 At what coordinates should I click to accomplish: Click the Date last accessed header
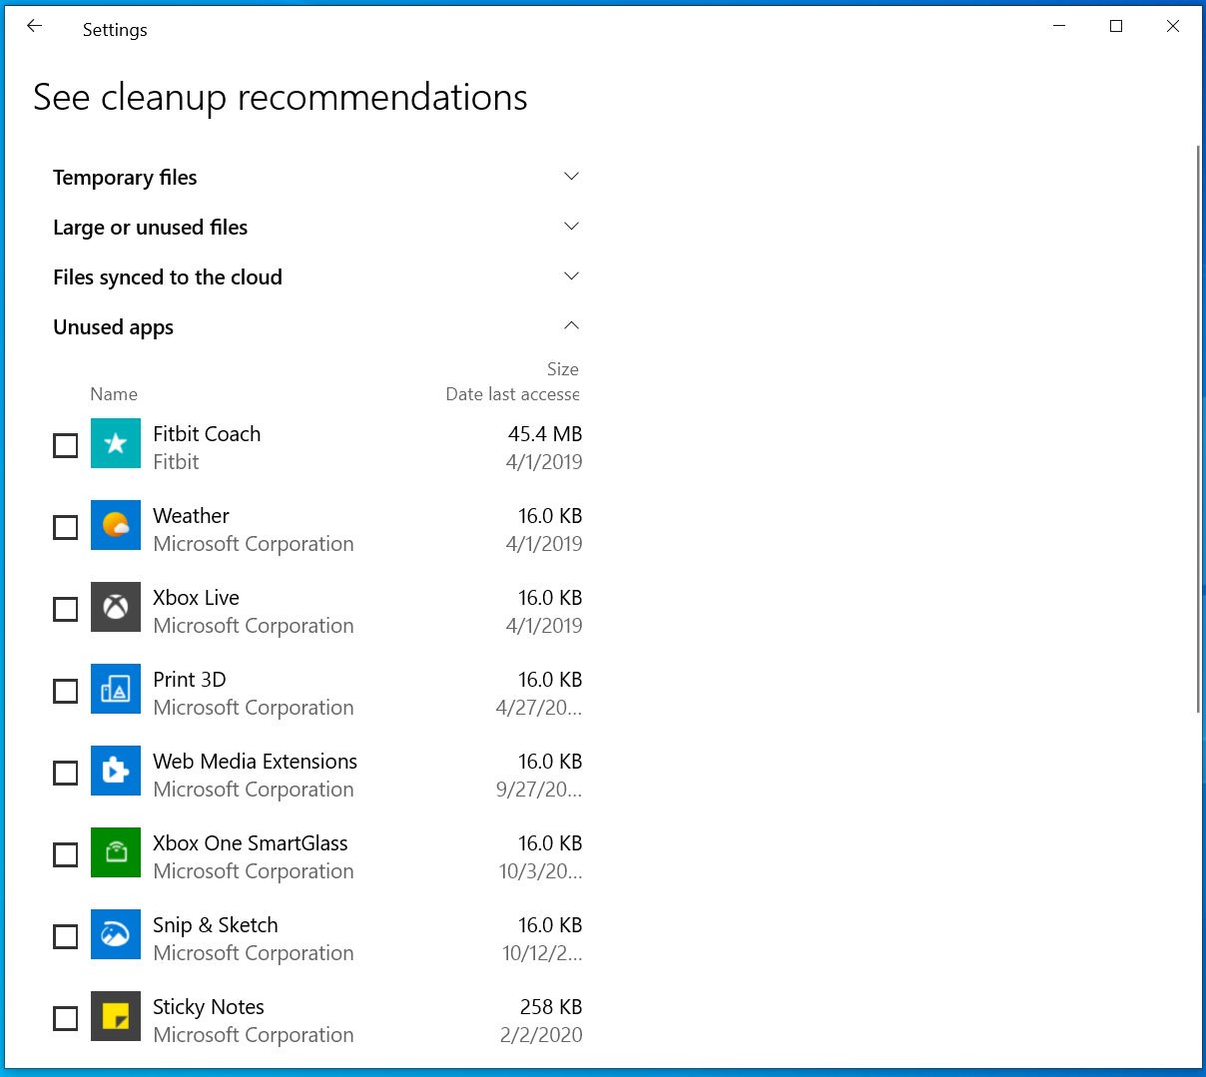(x=512, y=394)
